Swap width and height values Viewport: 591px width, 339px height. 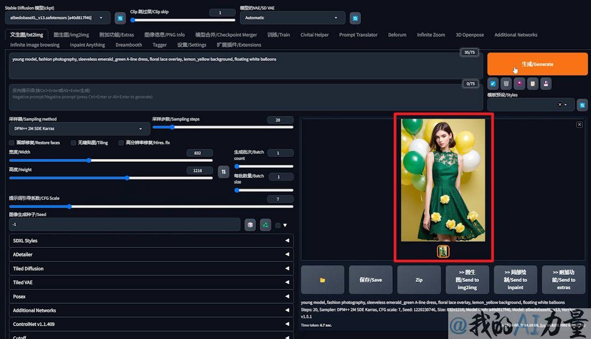click(224, 171)
